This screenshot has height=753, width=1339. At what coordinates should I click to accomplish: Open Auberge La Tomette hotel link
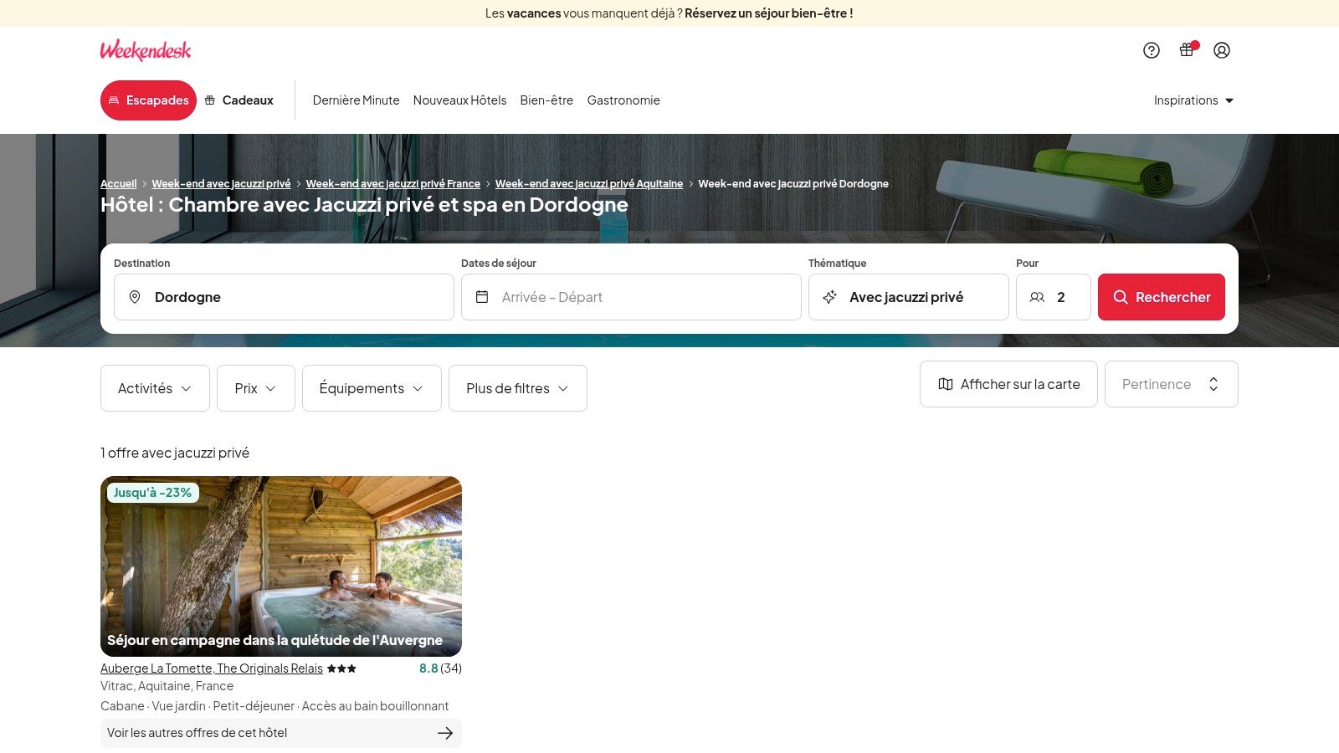click(x=212, y=668)
